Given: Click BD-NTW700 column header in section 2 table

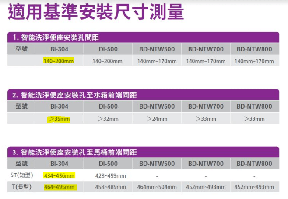Looking at the screenshot, I should [206, 106].
